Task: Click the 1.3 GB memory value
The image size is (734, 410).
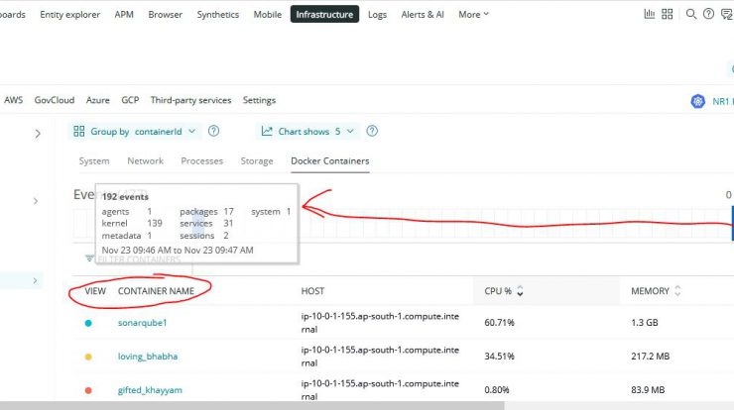Action: point(644,323)
